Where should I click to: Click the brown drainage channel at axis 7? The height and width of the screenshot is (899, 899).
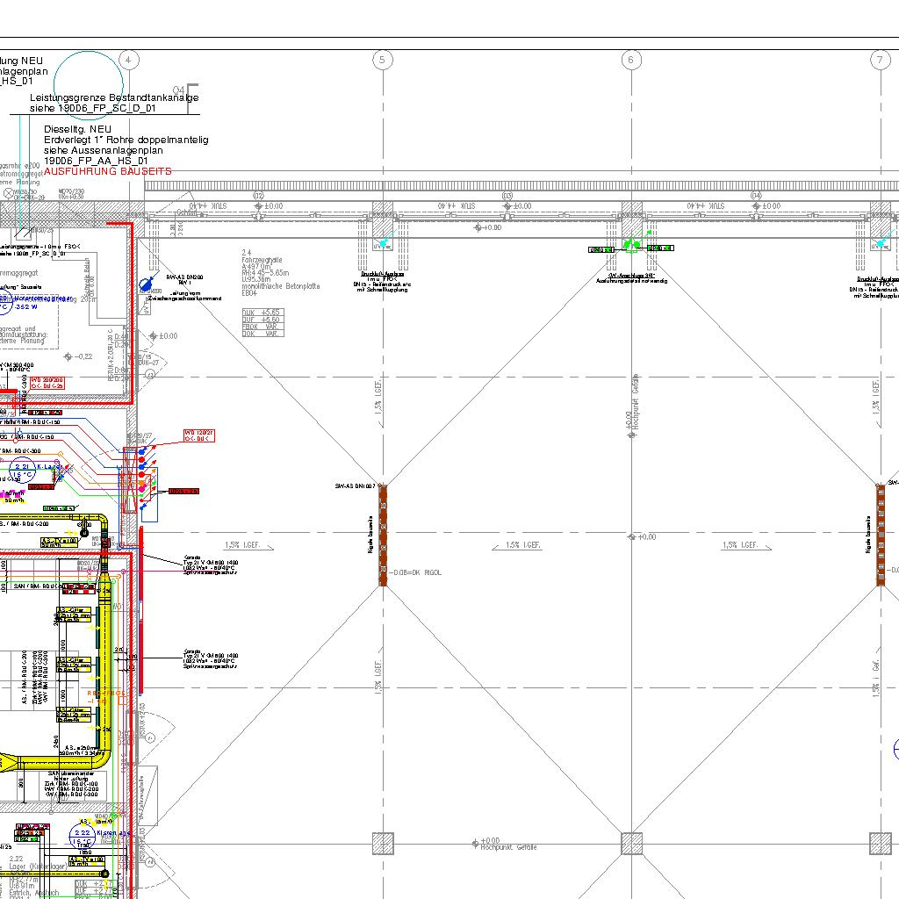point(880,535)
